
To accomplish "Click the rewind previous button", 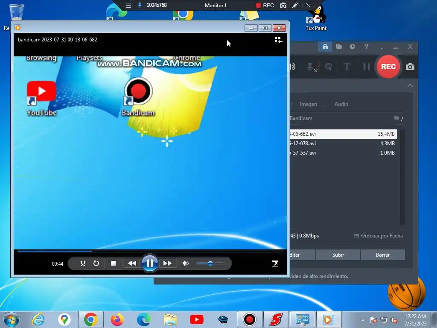I will coord(132,263).
